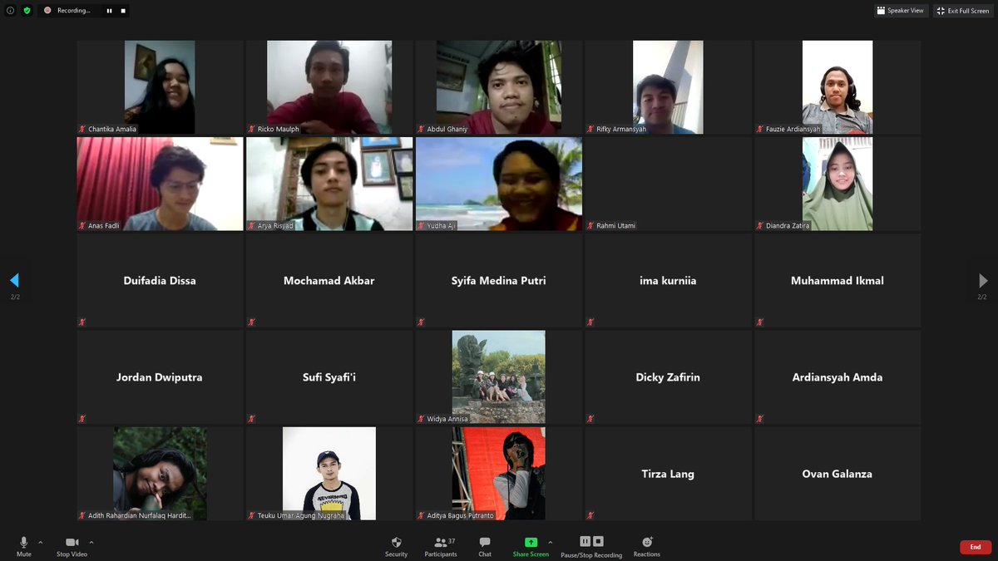Click the Jordan Dwiputra participant name
This screenshot has height=561, width=998.
click(x=160, y=377)
